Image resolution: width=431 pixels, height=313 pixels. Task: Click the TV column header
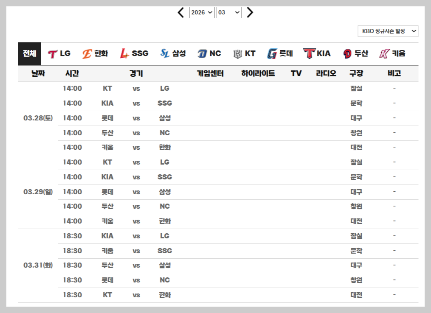(x=296, y=73)
